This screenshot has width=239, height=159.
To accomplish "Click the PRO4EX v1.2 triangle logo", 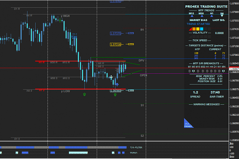I will coord(188,124).
